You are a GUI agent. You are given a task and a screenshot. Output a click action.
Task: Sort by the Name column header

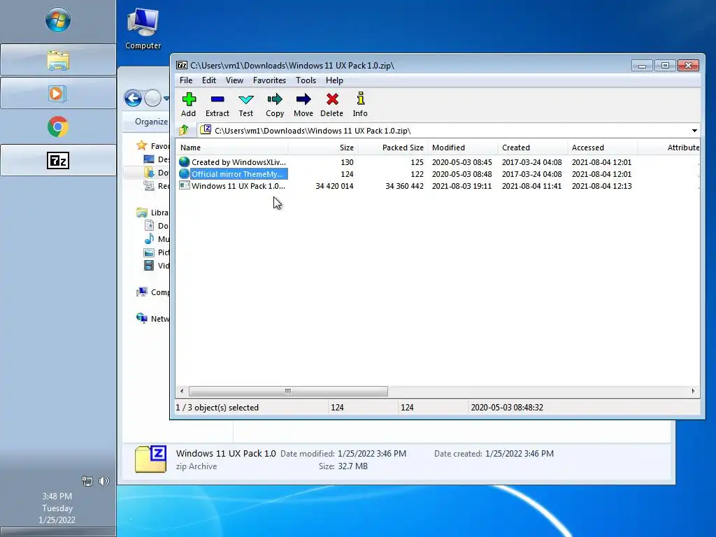[232, 148]
